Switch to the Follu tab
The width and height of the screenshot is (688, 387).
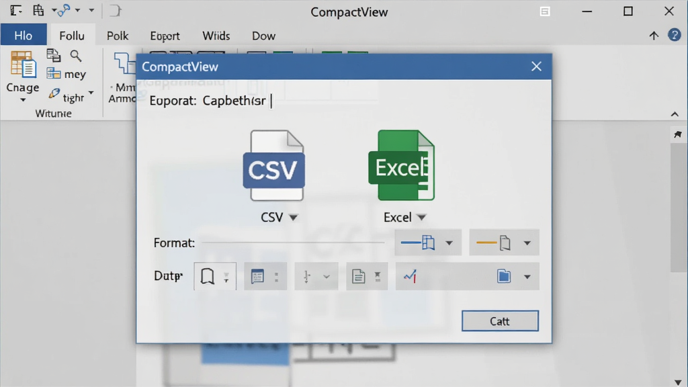[x=71, y=36]
